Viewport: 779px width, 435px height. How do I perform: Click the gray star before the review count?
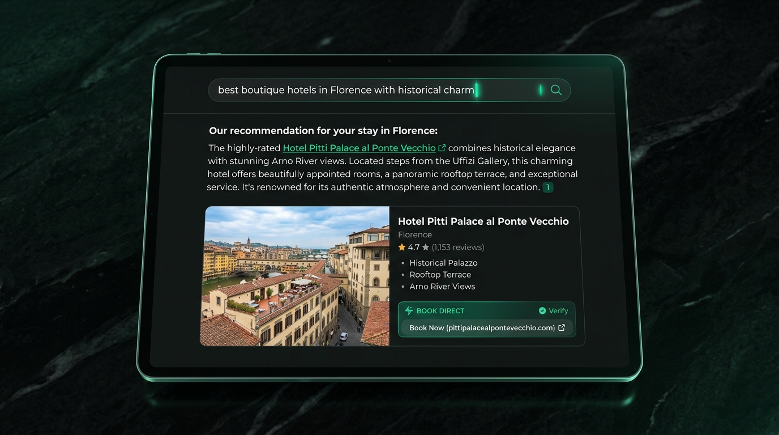426,247
